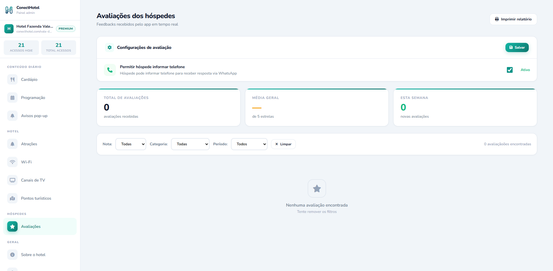The width and height of the screenshot is (553, 271).
Task: Go to Programação in sidebar
Action: pos(40,98)
